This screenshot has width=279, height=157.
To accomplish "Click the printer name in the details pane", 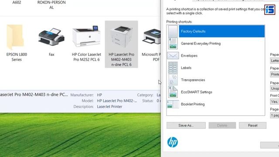I will coord(34,95).
